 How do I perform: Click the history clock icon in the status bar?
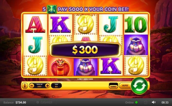[x=146, y=103]
